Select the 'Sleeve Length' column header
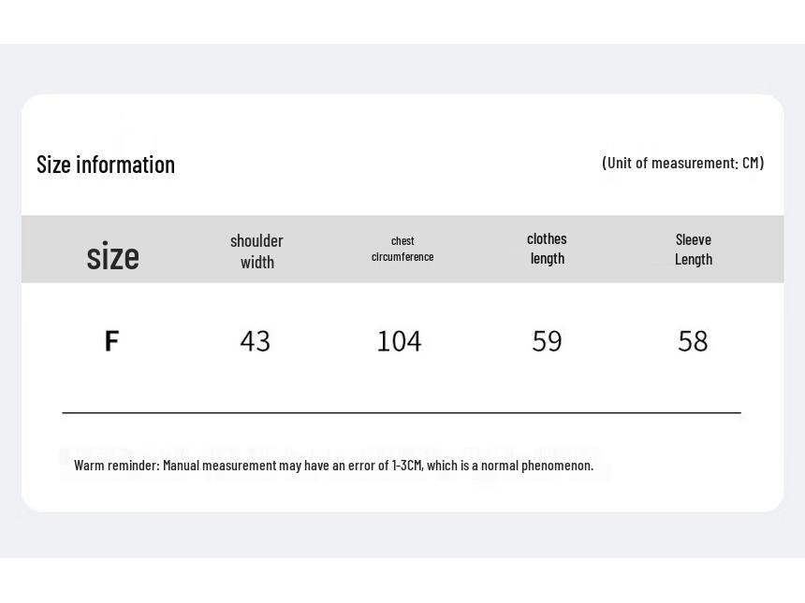This screenshot has width=805, height=603. (694, 250)
